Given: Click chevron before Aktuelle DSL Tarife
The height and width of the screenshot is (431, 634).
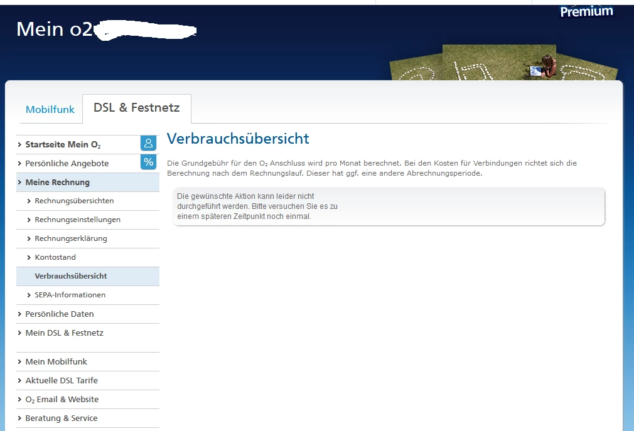Looking at the screenshot, I should [x=19, y=381].
